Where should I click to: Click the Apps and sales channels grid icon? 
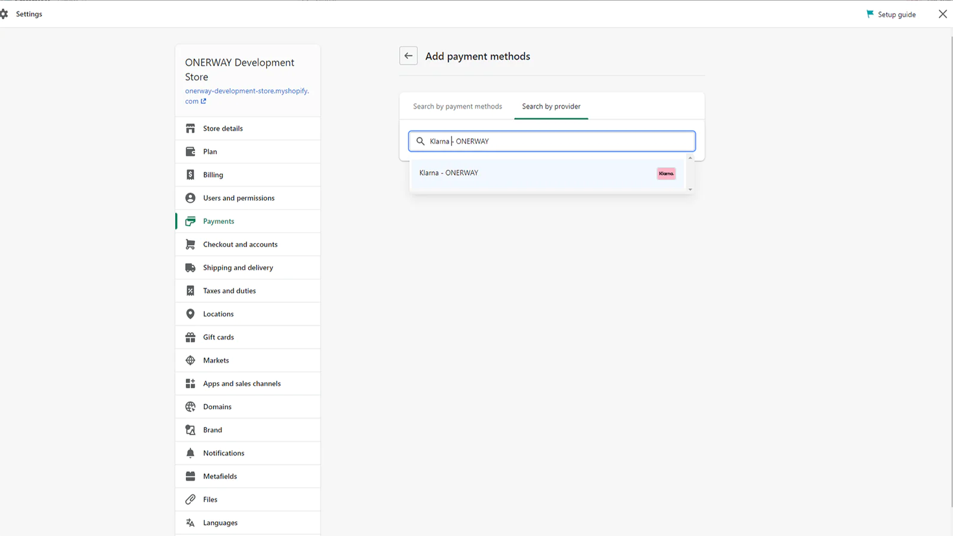[x=191, y=384]
